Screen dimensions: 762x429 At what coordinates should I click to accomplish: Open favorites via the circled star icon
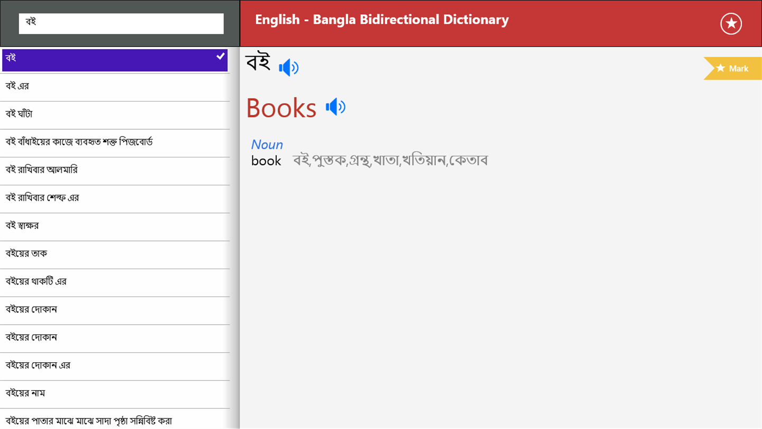(x=731, y=24)
